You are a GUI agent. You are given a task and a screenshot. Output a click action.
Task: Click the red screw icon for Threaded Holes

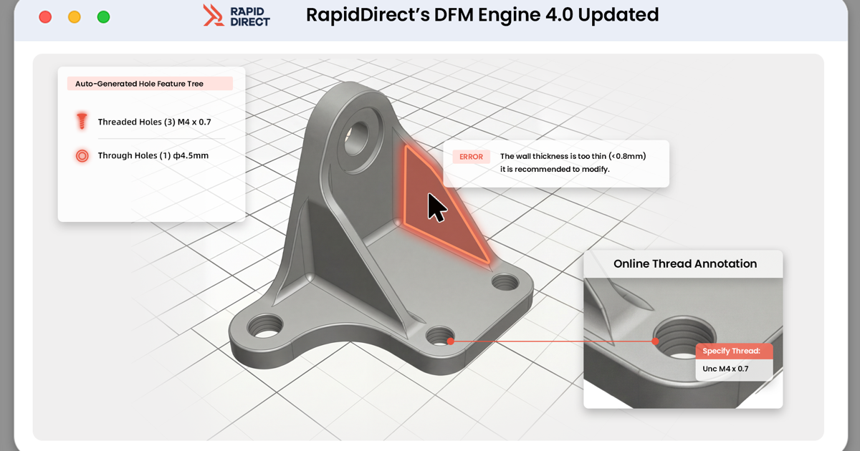pyautogui.click(x=82, y=121)
